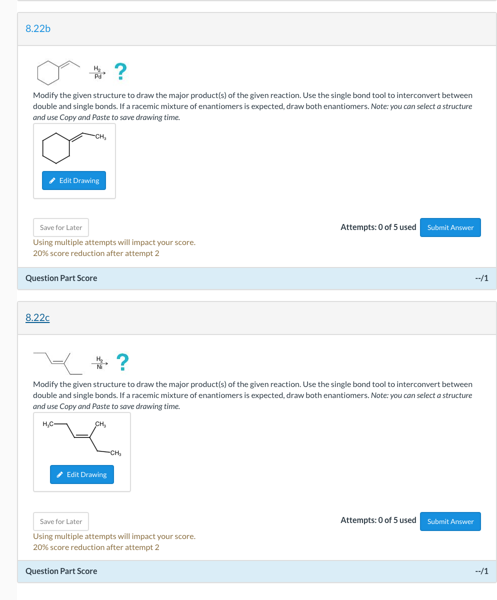Click the Attempts: 0 of 5 used text
The height and width of the screenshot is (600, 497).
point(378,227)
